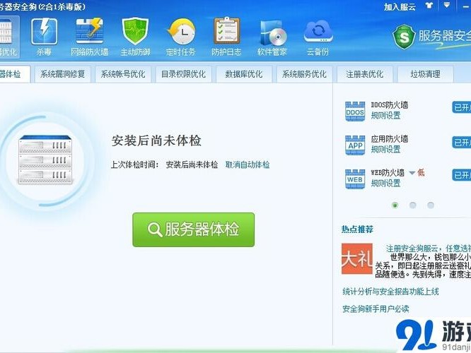The height and width of the screenshot is (353, 471).
Task: Switch to the 系统漏洞修复 tab
Action: pyautogui.click(x=62, y=74)
